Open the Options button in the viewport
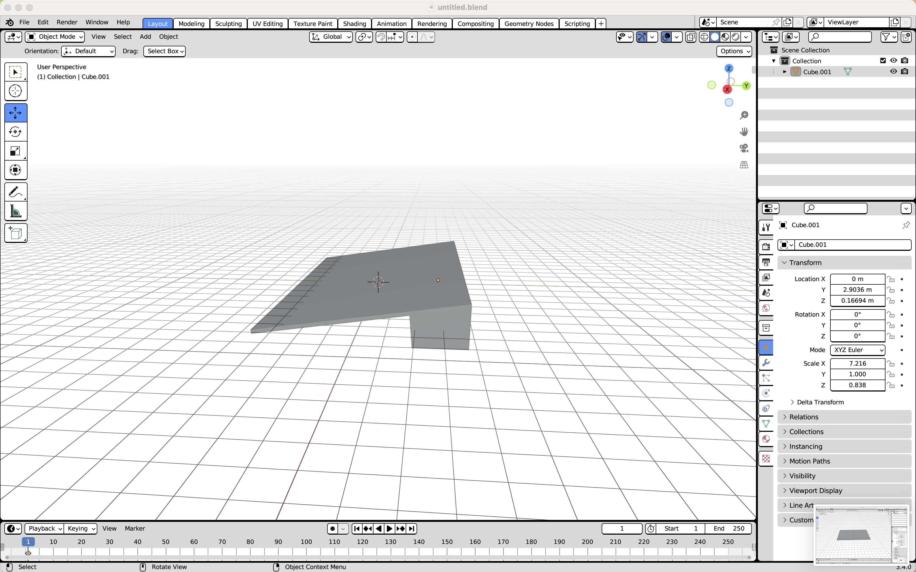Screen dimensions: 916x572 [734, 51]
